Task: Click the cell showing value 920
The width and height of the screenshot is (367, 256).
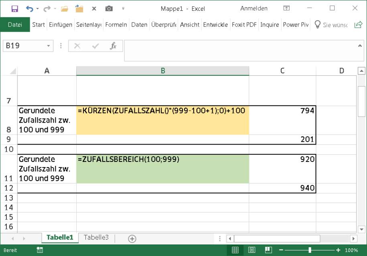Action: click(x=282, y=169)
